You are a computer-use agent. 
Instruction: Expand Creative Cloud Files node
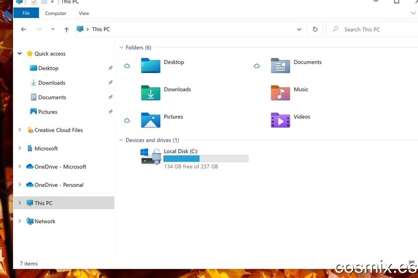(20, 130)
